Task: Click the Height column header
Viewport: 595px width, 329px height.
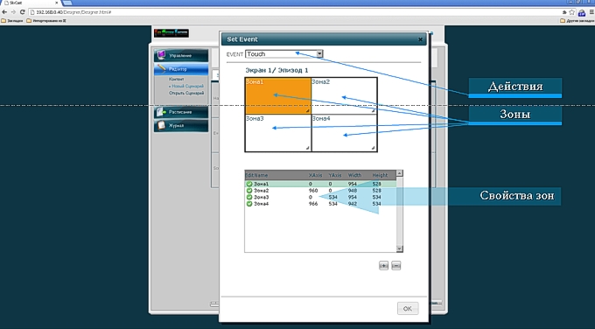Action: coord(380,175)
